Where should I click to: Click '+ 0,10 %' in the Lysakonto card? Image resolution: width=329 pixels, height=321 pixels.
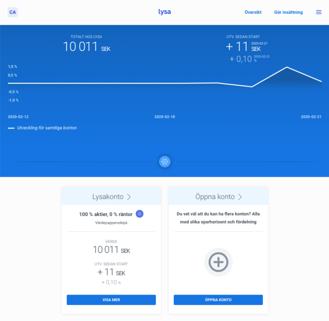pyautogui.click(x=111, y=282)
